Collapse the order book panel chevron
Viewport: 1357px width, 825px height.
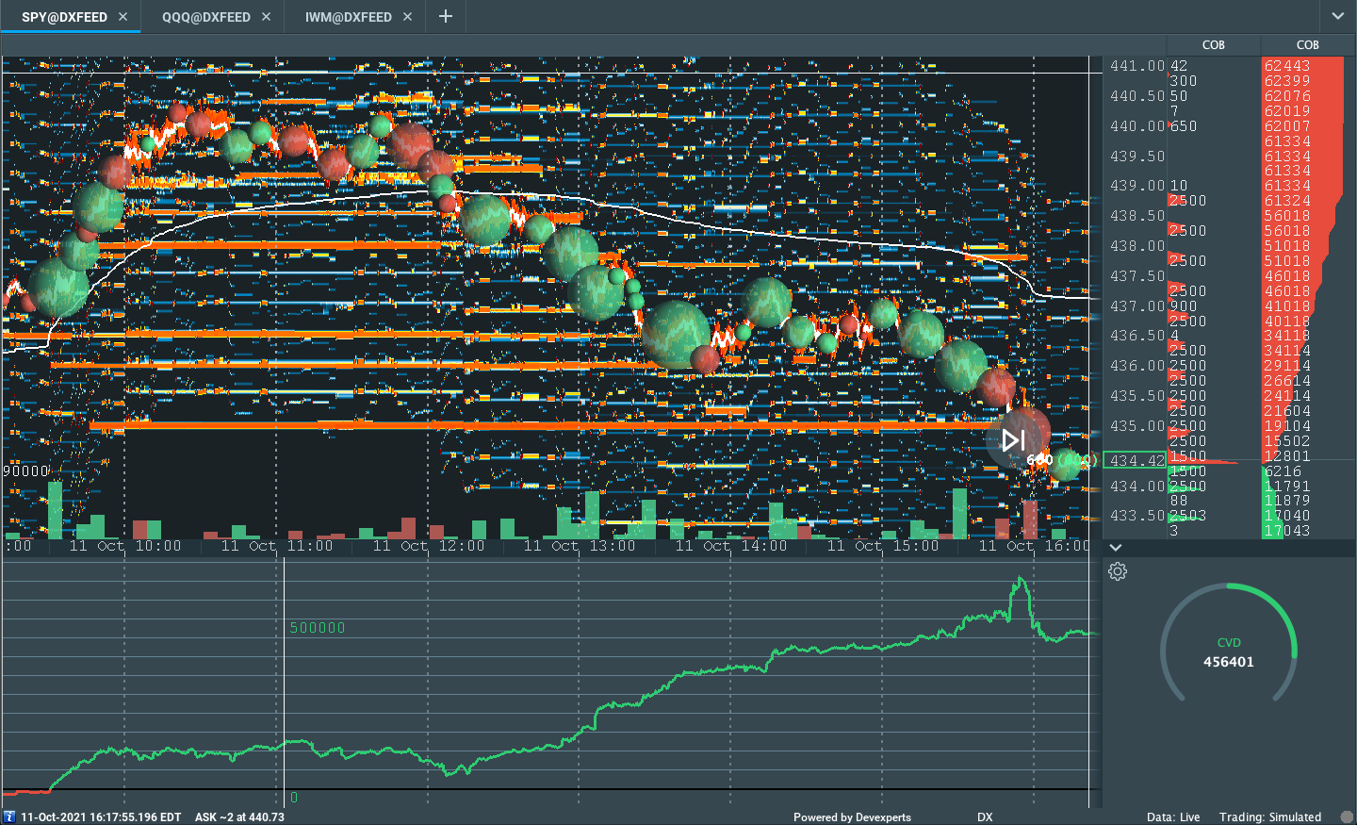[x=1116, y=548]
